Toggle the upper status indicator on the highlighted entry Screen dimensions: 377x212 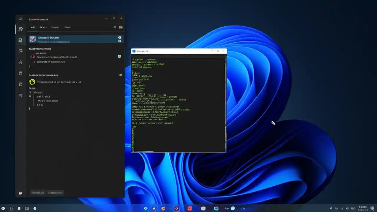(x=120, y=37)
